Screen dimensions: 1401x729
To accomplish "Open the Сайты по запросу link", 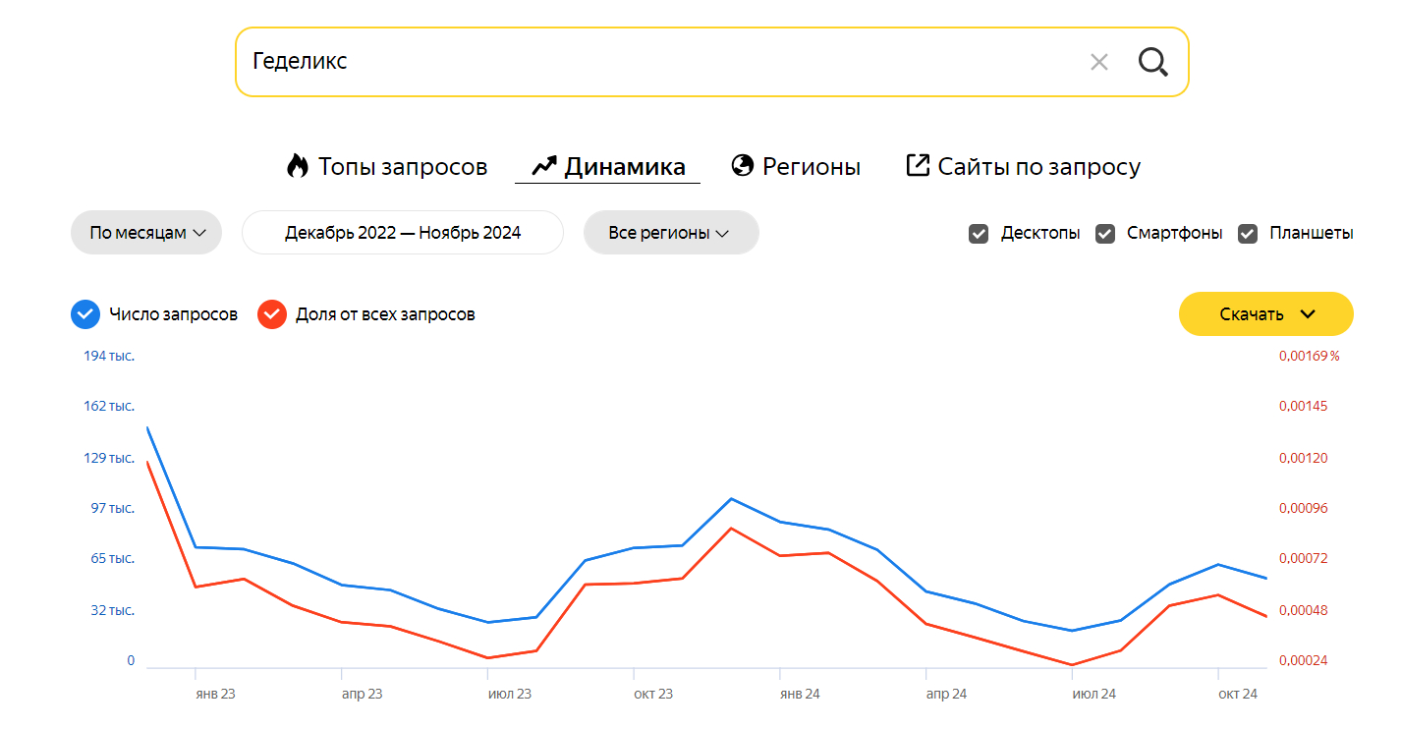I will click(x=1038, y=167).
